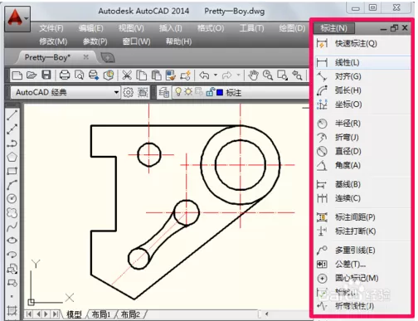The height and width of the screenshot is (321, 418).
Task: Select the Construction Line tool
Action: click(12, 129)
